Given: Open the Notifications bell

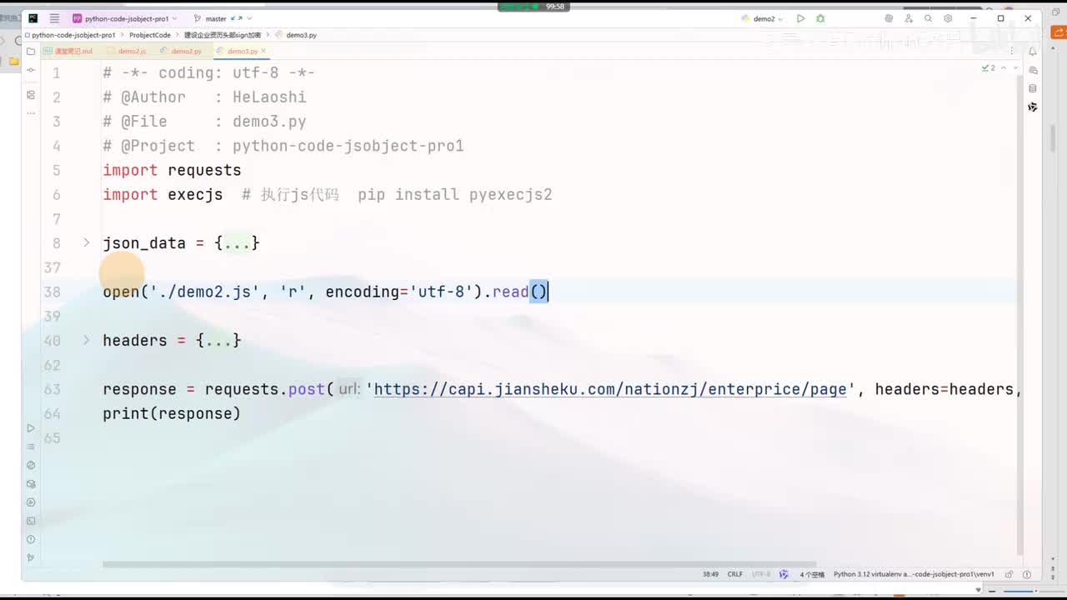Looking at the screenshot, I should pos(1033,52).
